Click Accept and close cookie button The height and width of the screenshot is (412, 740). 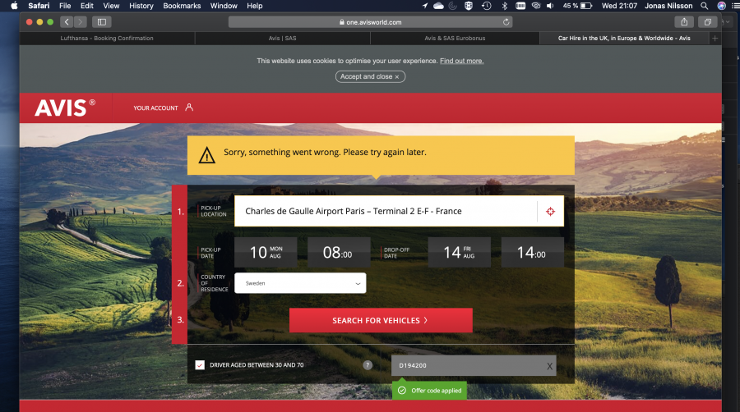pyautogui.click(x=370, y=76)
